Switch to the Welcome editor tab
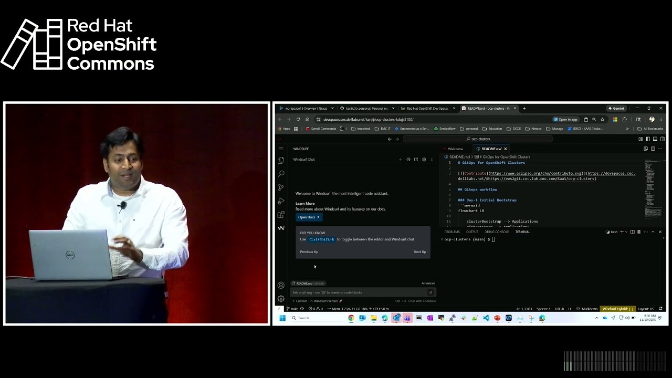Viewport: 672px width, 378px height. click(x=455, y=149)
